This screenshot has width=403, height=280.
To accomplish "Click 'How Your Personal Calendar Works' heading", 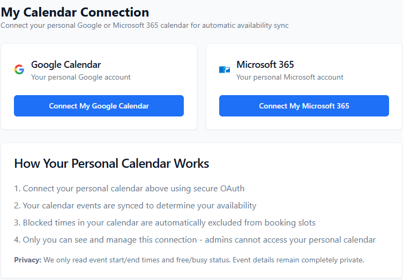I will (111, 164).
